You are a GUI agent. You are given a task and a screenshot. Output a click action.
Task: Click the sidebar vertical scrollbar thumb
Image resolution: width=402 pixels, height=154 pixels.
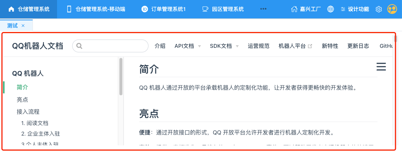point(121,76)
